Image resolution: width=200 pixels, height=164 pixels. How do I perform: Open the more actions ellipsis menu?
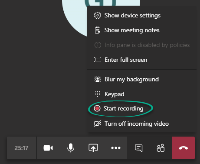[116, 148]
